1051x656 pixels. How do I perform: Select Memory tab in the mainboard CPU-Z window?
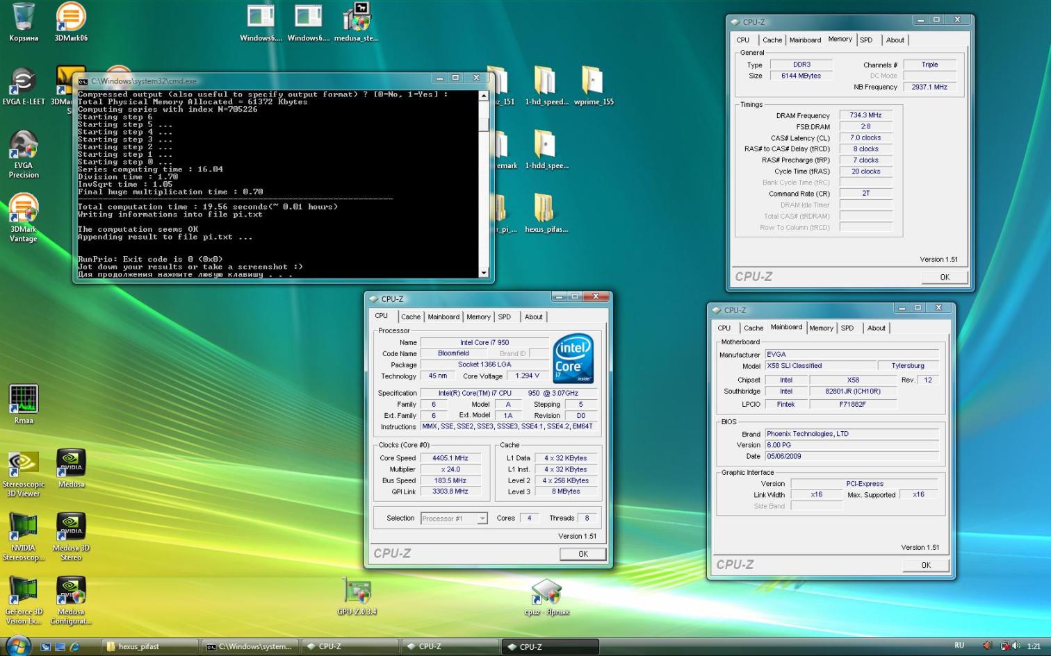821,328
